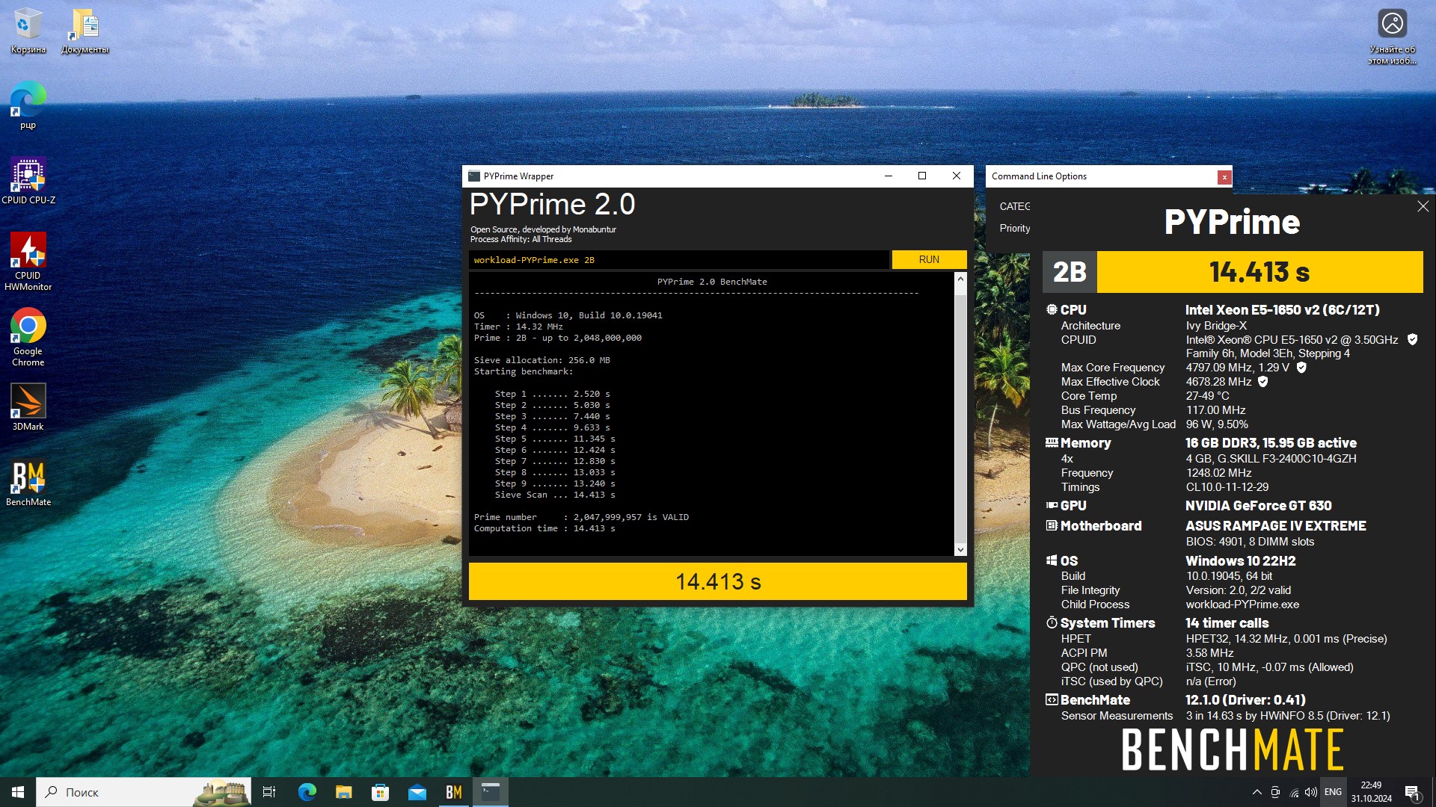Screen dimensions: 1436x807
Task: Open the notification center icon
Action: point(1412,792)
